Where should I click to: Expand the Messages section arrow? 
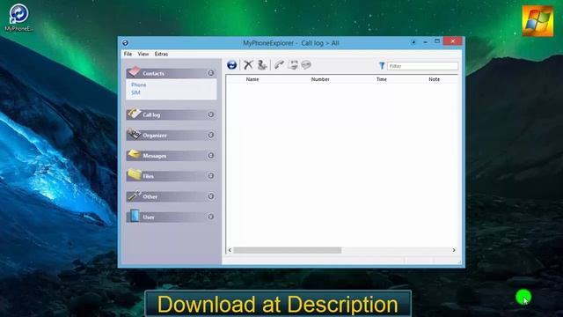[211, 156]
